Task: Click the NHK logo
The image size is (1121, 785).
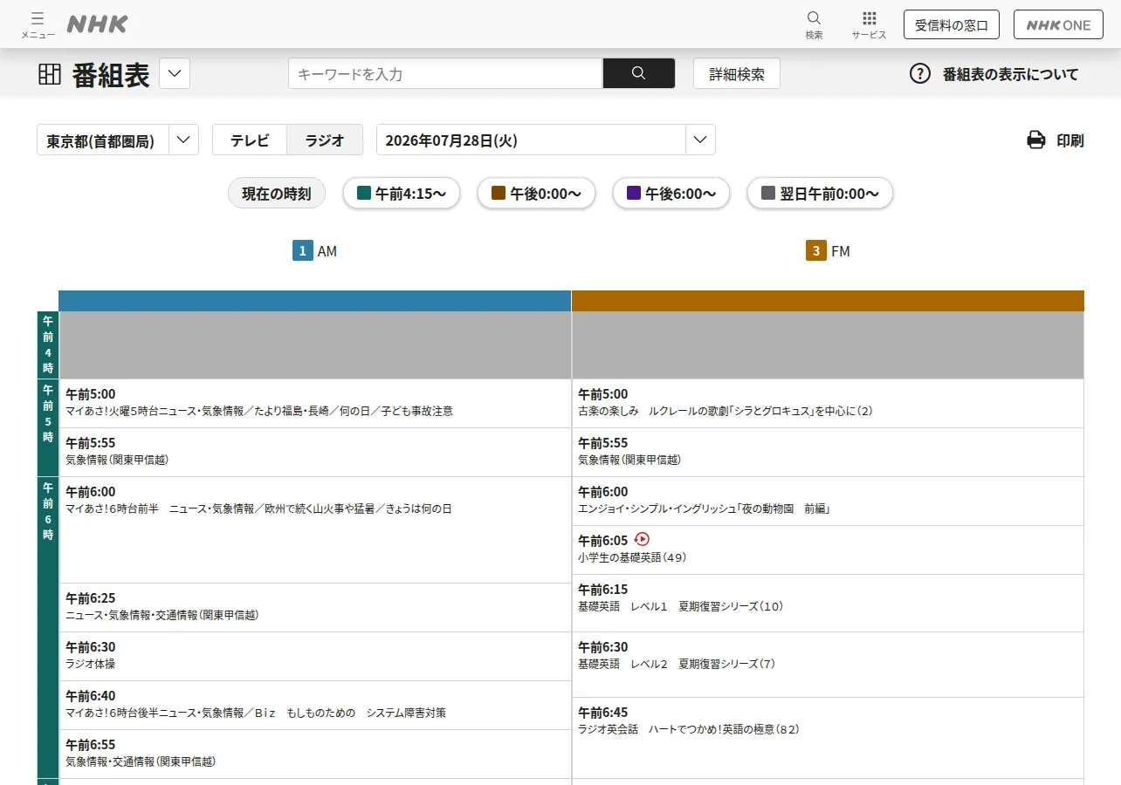Action: (x=97, y=24)
